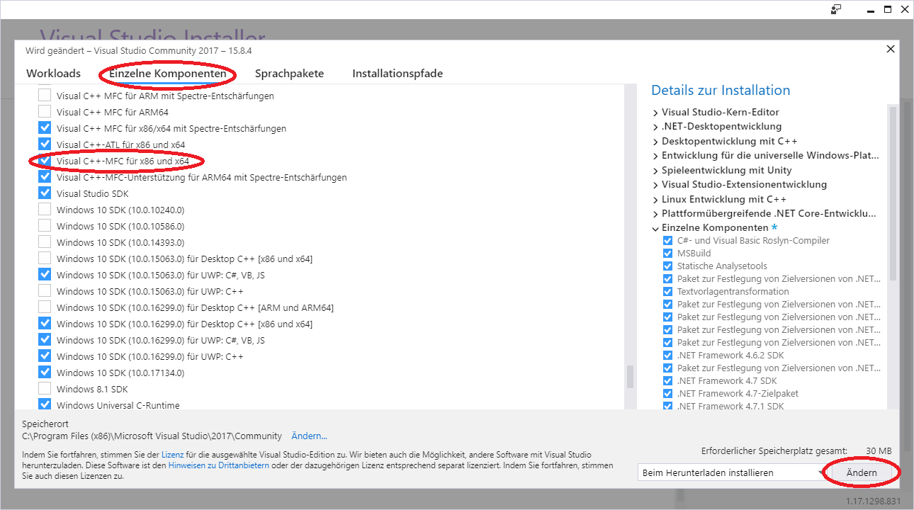Open the Sprachpakete tab
The image size is (914, 510).
tap(289, 74)
